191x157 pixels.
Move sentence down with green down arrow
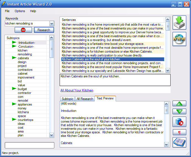tap(179, 112)
